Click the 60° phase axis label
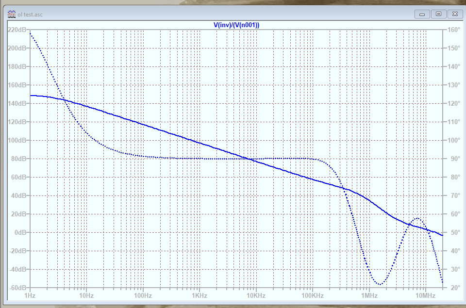This screenshot has width=466, height=308. pyautogui.click(x=455, y=214)
